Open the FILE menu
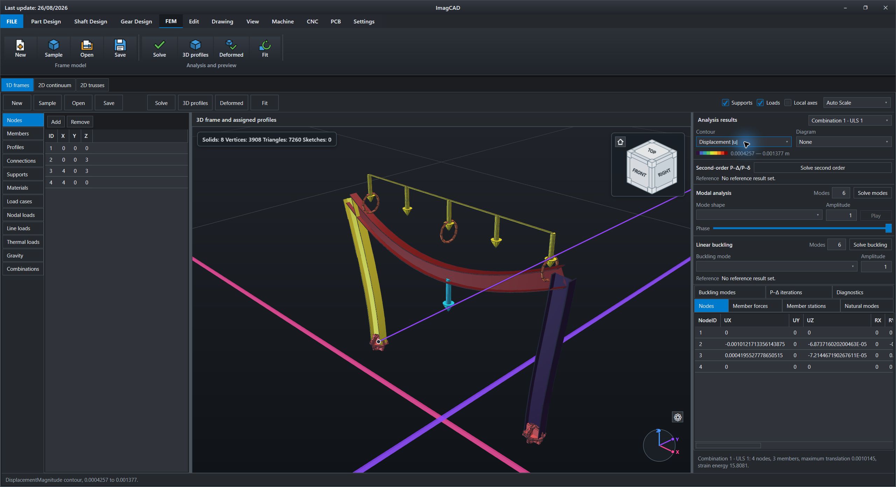The width and height of the screenshot is (896, 487). pos(12,21)
